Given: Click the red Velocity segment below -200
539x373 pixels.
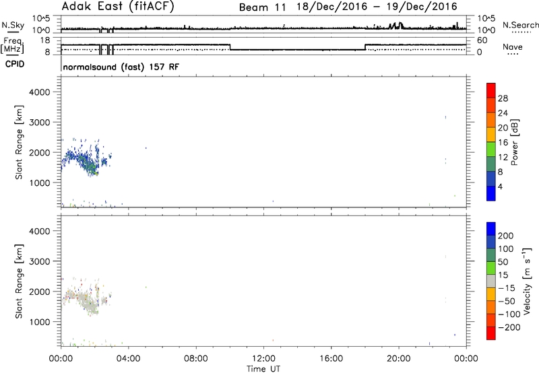Looking at the screenshot, I should point(491,333).
